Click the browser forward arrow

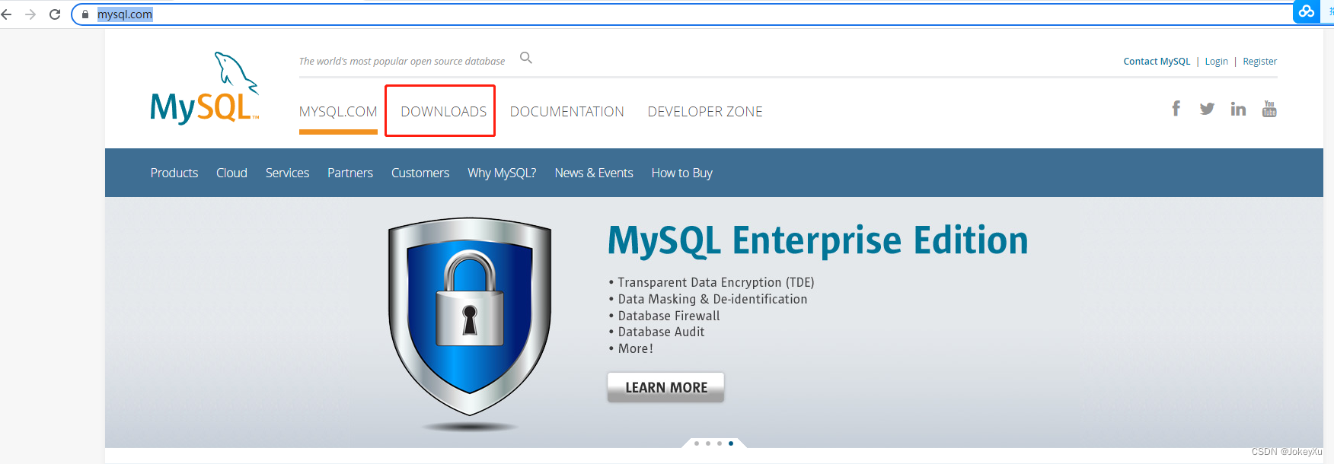[30, 14]
